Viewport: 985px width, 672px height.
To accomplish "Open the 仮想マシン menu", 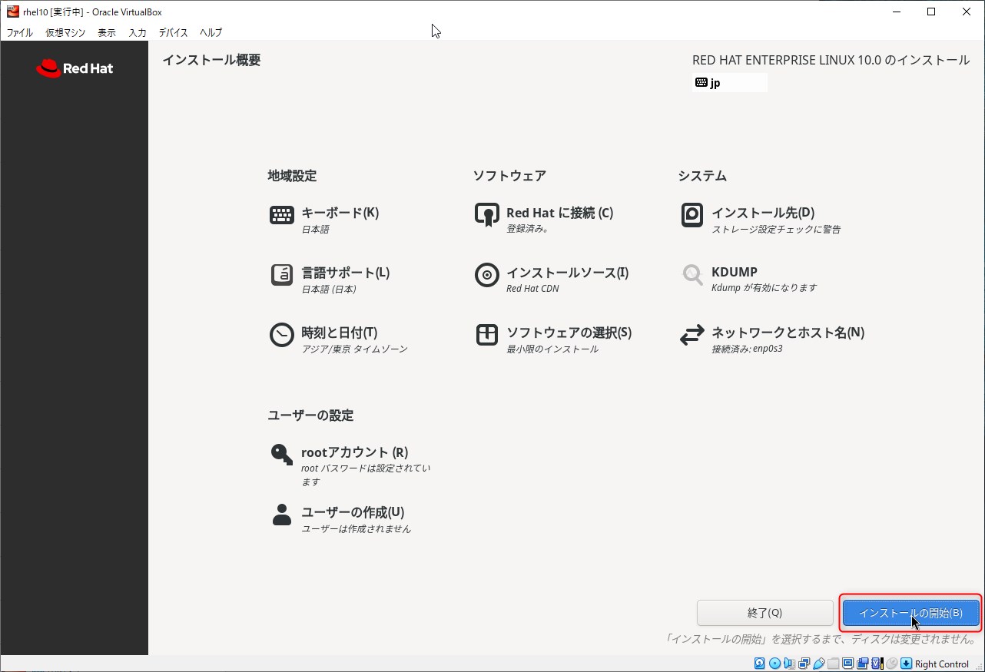I will (65, 33).
